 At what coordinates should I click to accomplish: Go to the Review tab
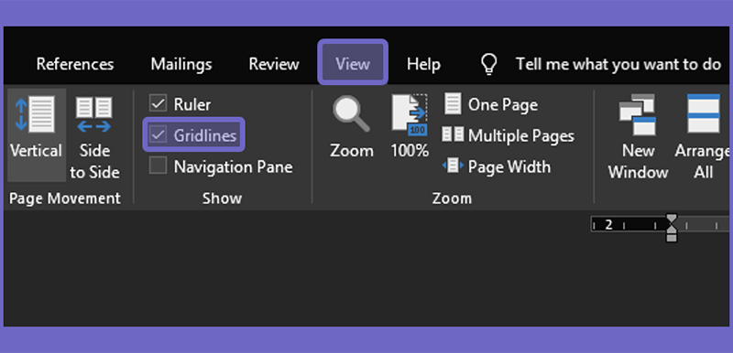[x=273, y=64]
